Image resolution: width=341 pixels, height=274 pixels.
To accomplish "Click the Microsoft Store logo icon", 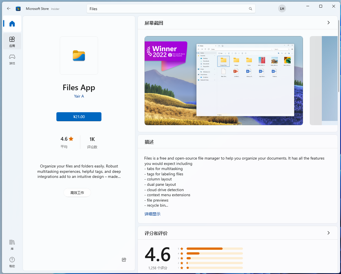I will 18,8.
